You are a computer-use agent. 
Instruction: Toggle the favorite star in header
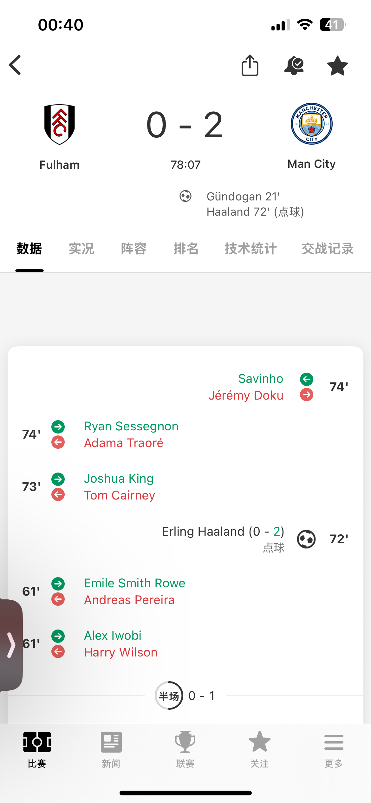(337, 66)
